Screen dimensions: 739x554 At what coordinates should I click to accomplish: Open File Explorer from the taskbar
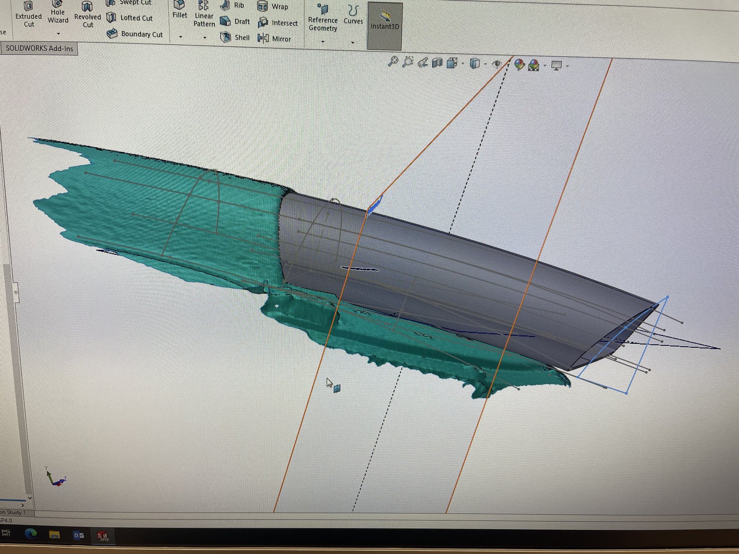[x=54, y=535]
